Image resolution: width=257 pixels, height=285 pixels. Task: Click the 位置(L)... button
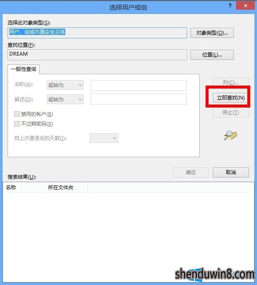212,55
